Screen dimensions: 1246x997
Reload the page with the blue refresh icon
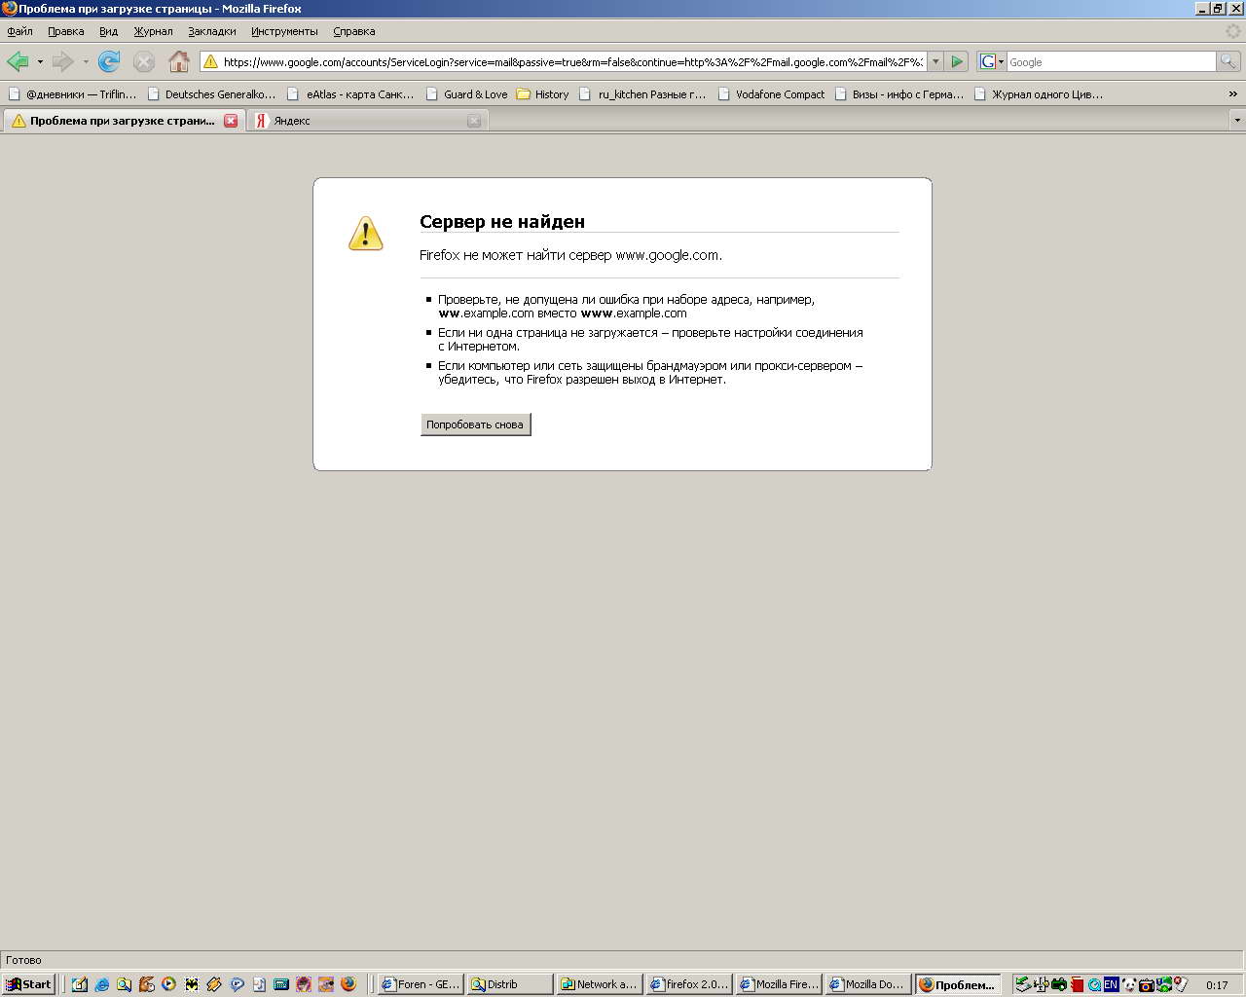109,62
